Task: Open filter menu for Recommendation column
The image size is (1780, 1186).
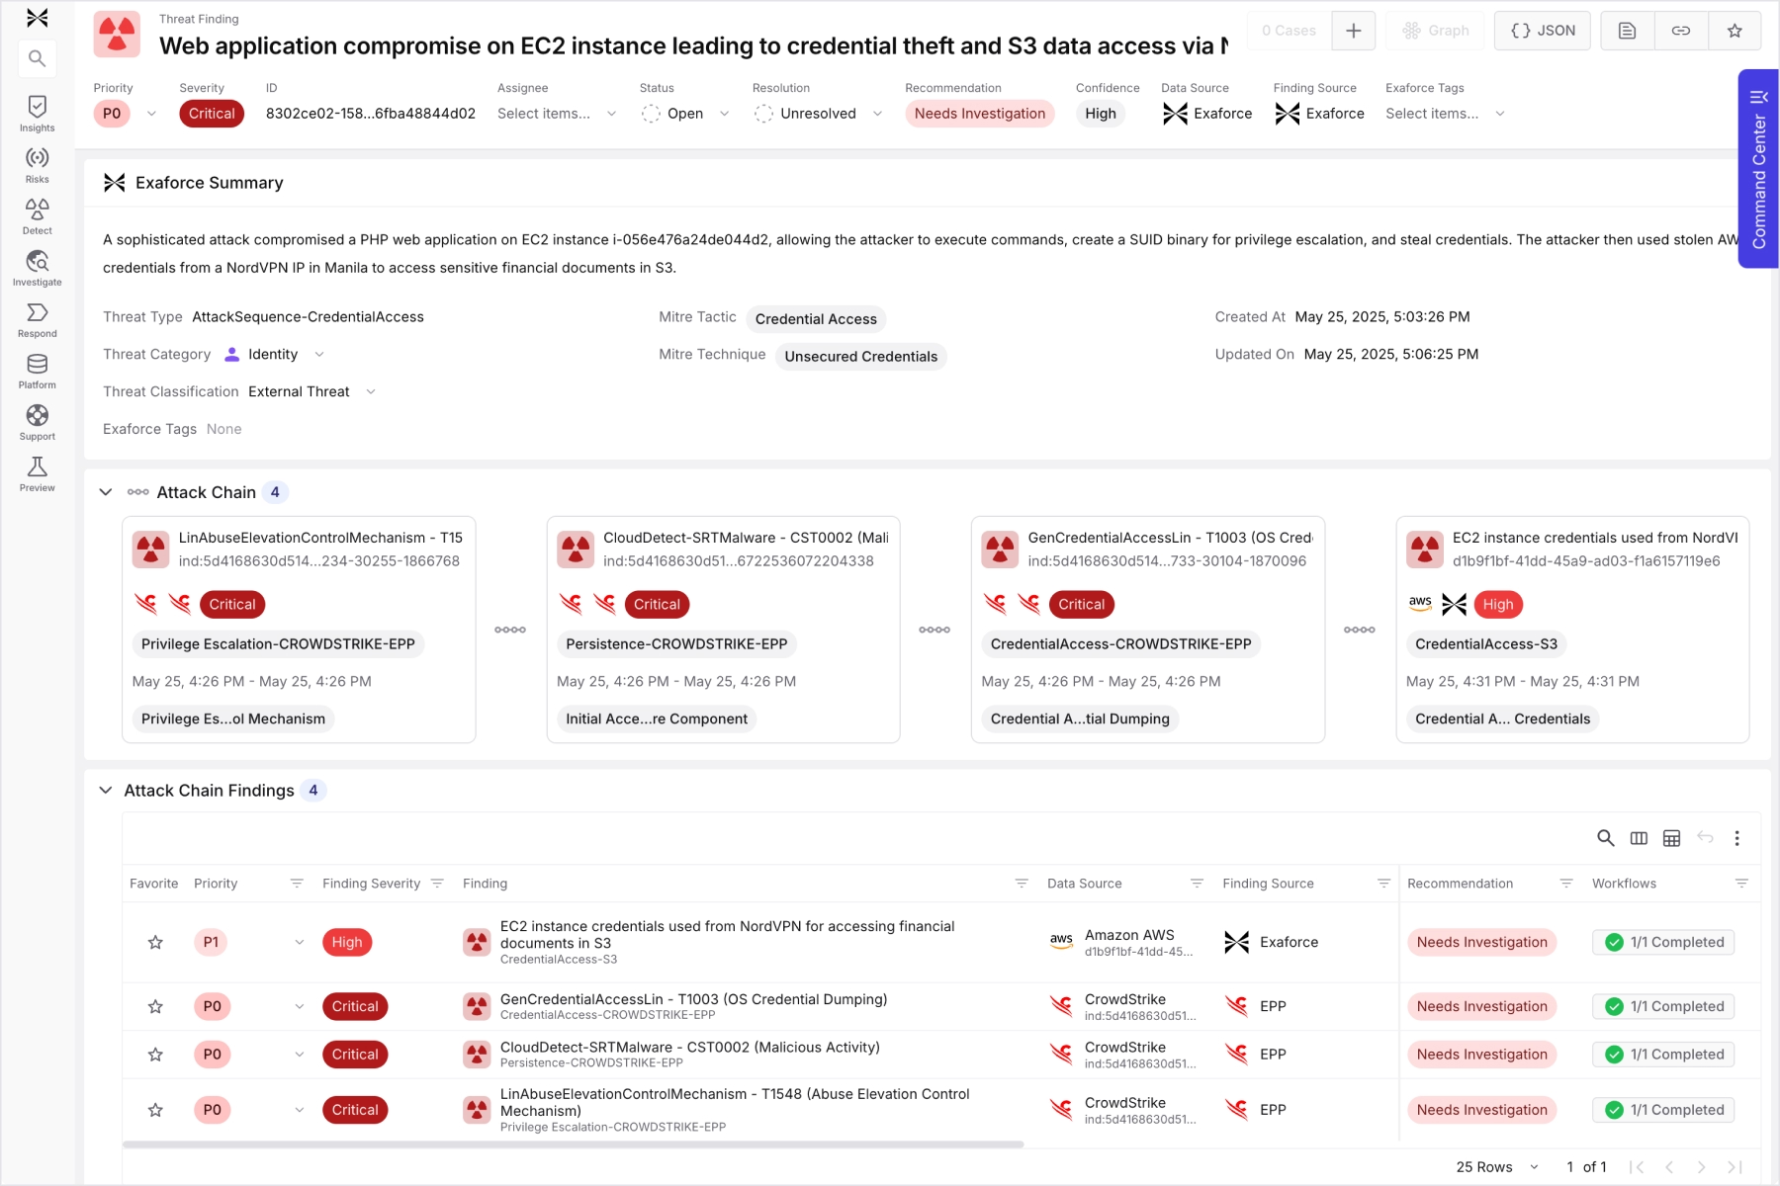Action: (1566, 884)
